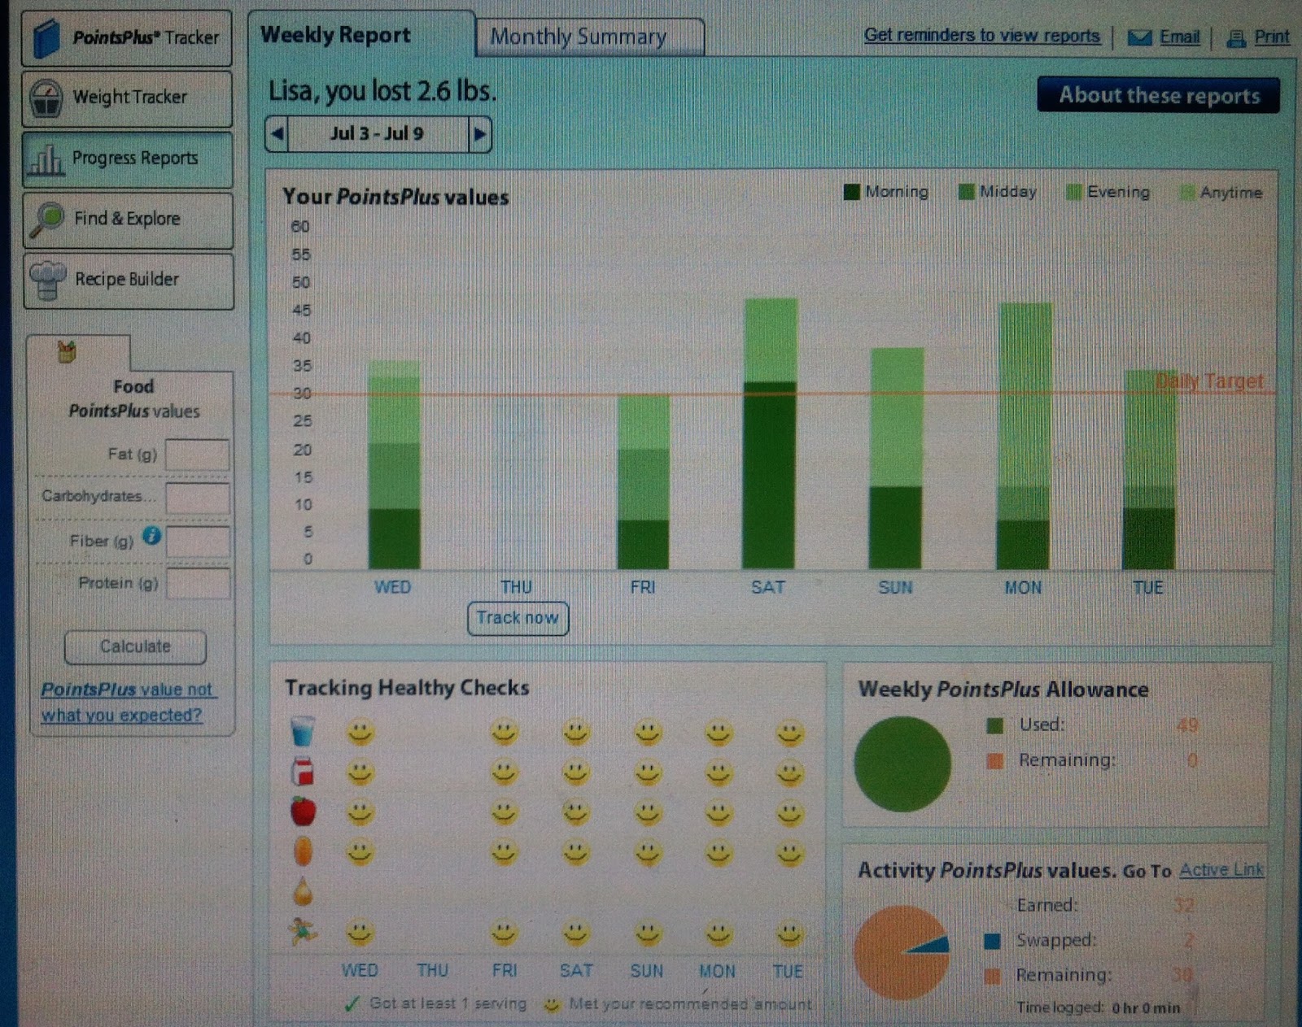
Task: Click the Fiber info icon
Action: [x=151, y=535]
